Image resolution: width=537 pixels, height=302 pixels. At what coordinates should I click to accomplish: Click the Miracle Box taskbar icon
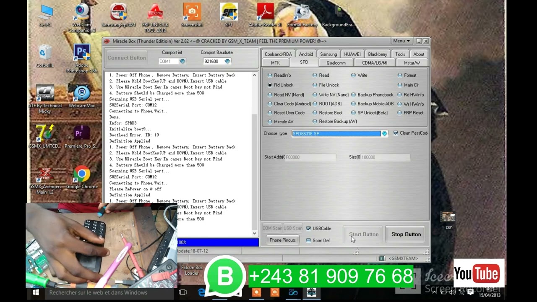311,292
